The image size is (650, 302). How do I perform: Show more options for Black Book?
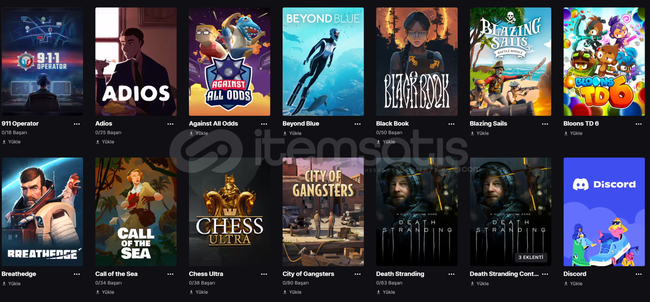[x=452, y=124]
